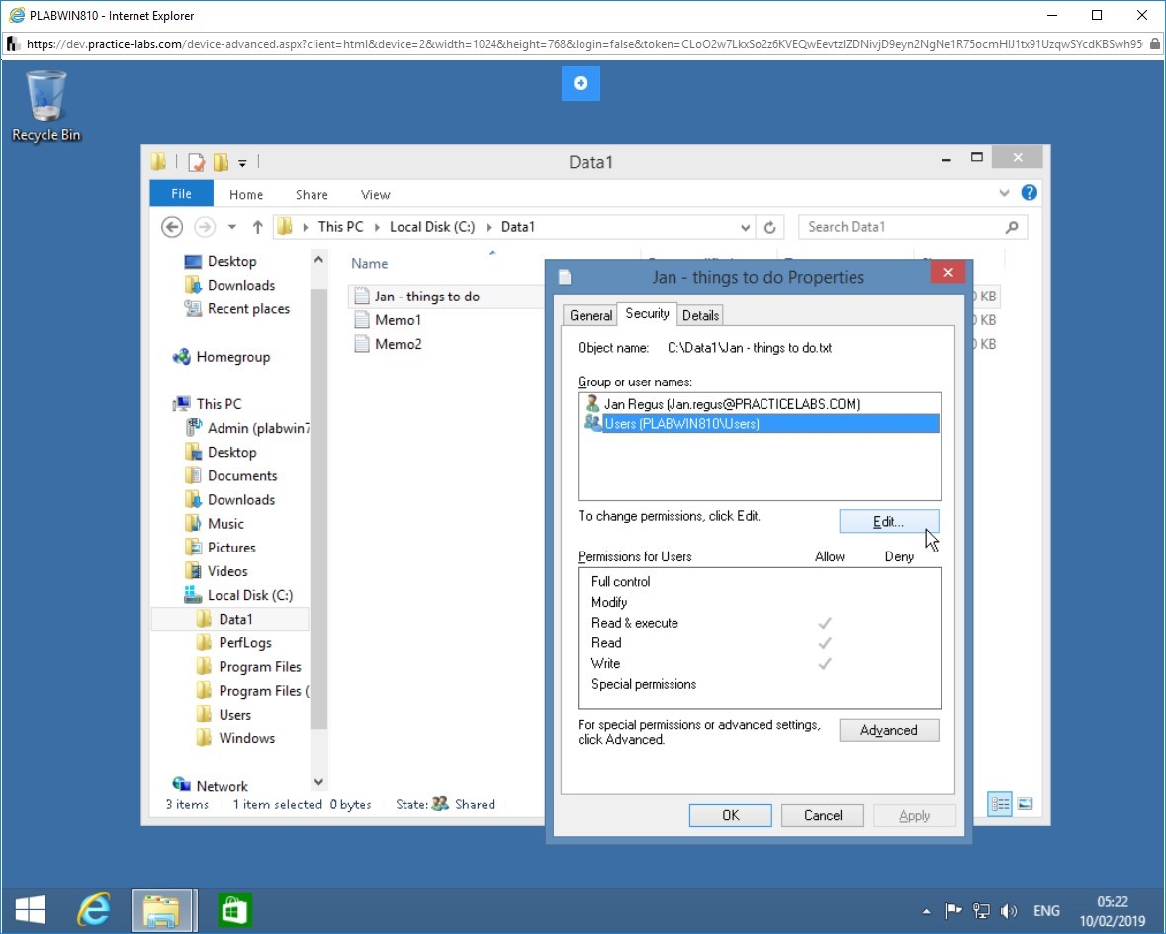Click the network tray icon
Image resolution: width=1166 pixels, height=934 pixels.
(x=982, y=911)
